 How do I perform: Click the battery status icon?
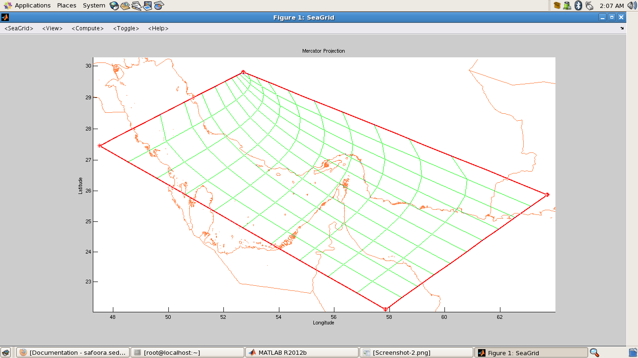click(x=567, y=6)
